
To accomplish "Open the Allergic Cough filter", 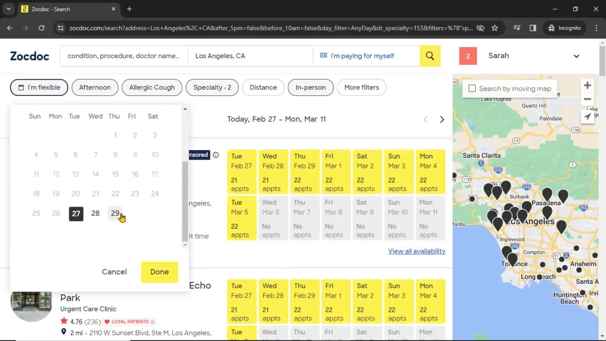I will tap(152, 87).
